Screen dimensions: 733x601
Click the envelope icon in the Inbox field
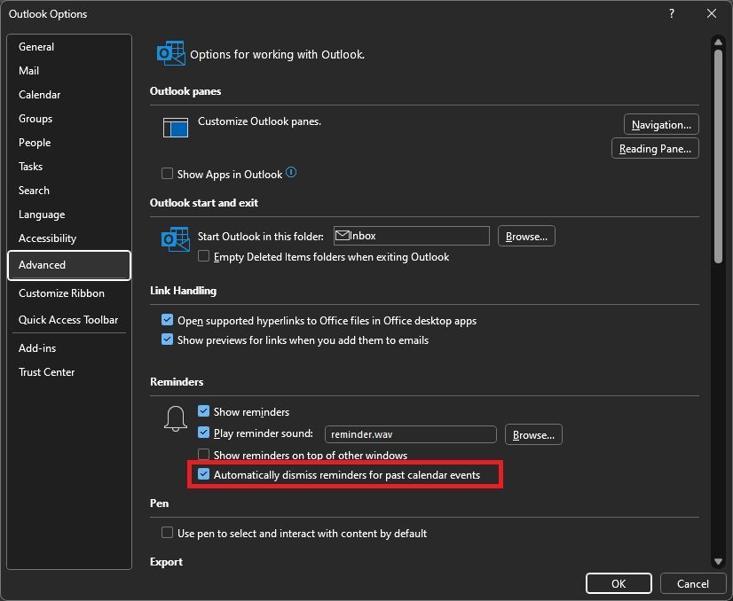(343, 236)
